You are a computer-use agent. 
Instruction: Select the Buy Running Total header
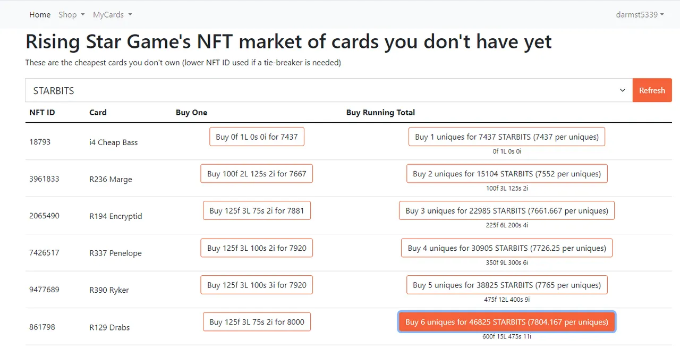pos(380,113)
